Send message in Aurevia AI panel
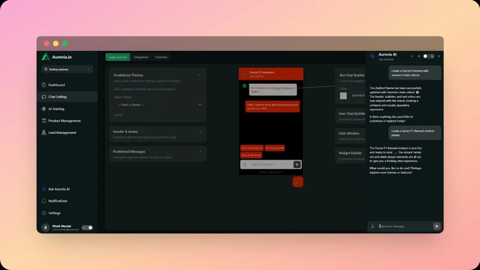This screenshot has width=480, height=270. click(437, 226)
